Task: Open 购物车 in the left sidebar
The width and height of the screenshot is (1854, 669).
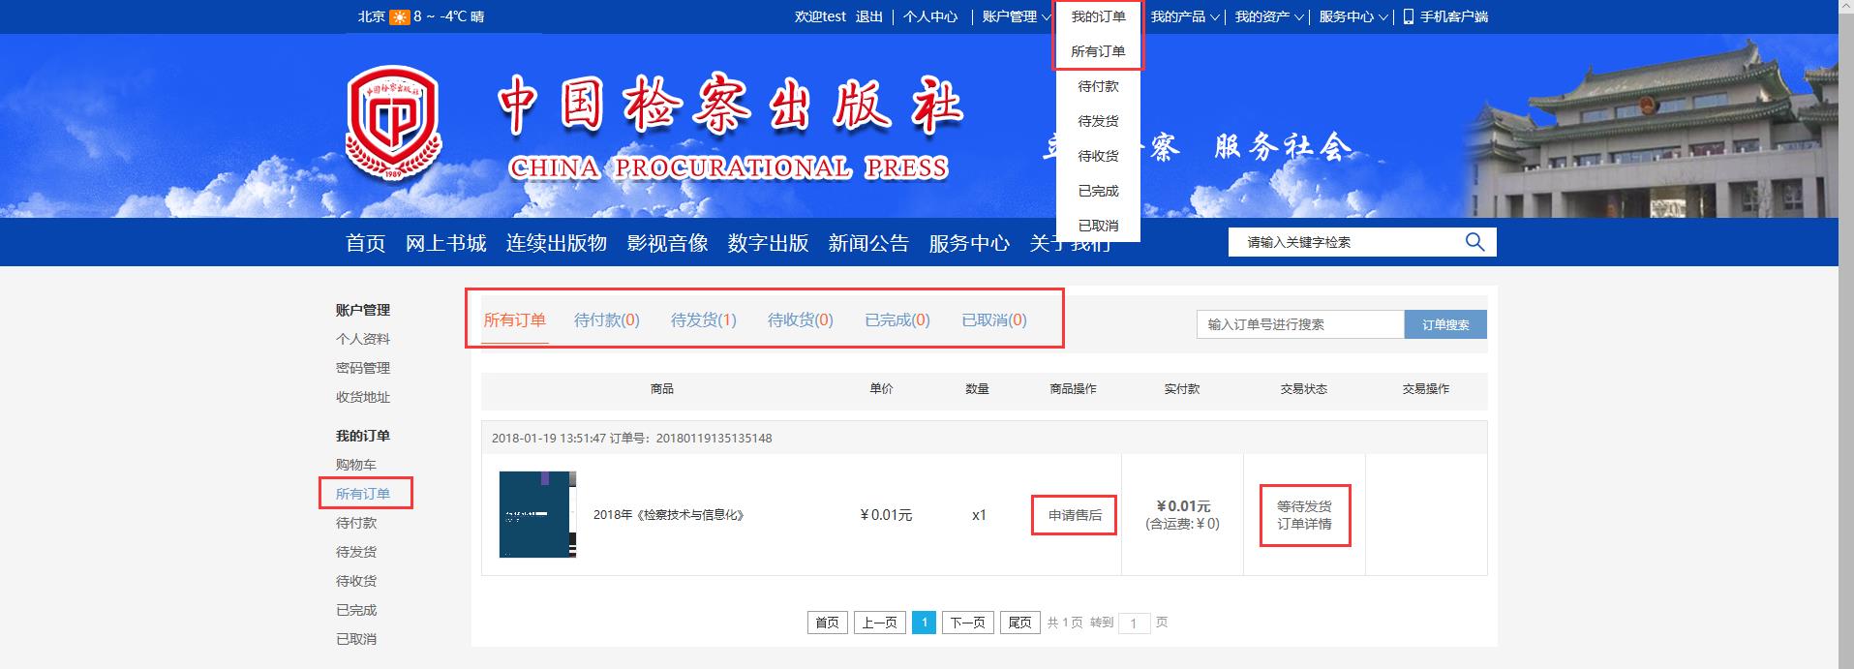Action: click(356, 465)
